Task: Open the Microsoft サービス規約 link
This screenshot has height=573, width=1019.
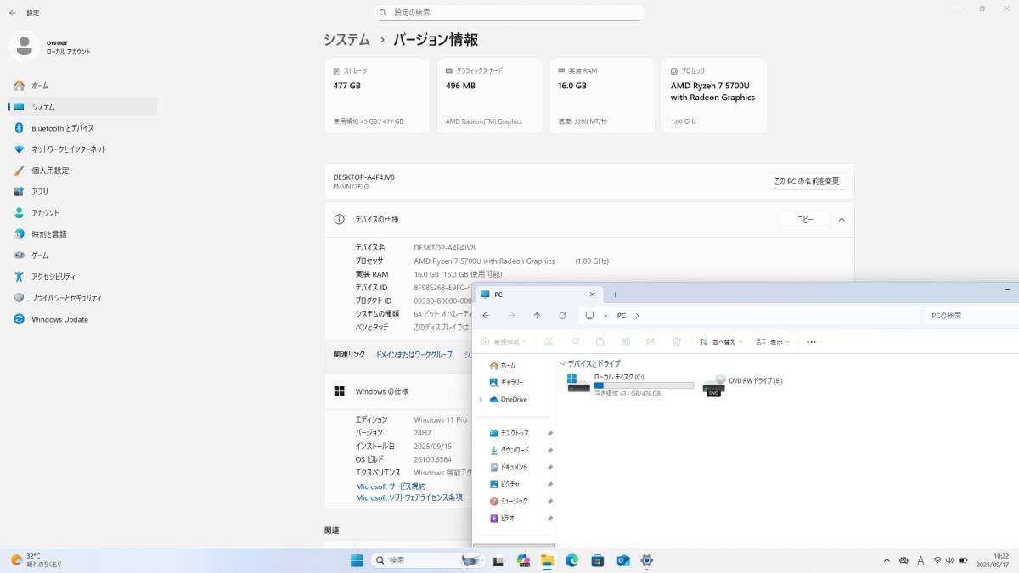Action: coord(390,486)
